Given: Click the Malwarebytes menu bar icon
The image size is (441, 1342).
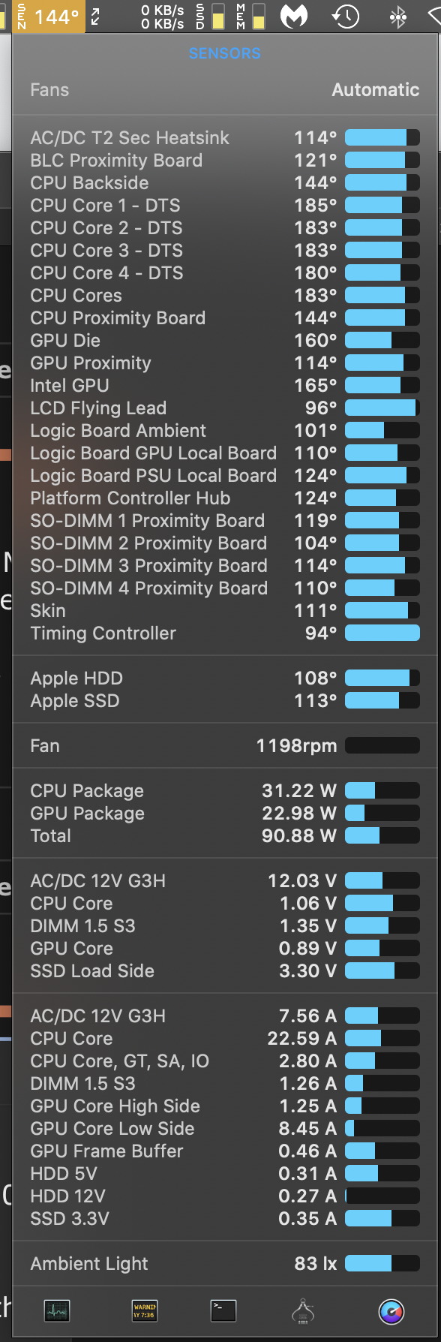Looking at the screenshot, I should (294, 16).
